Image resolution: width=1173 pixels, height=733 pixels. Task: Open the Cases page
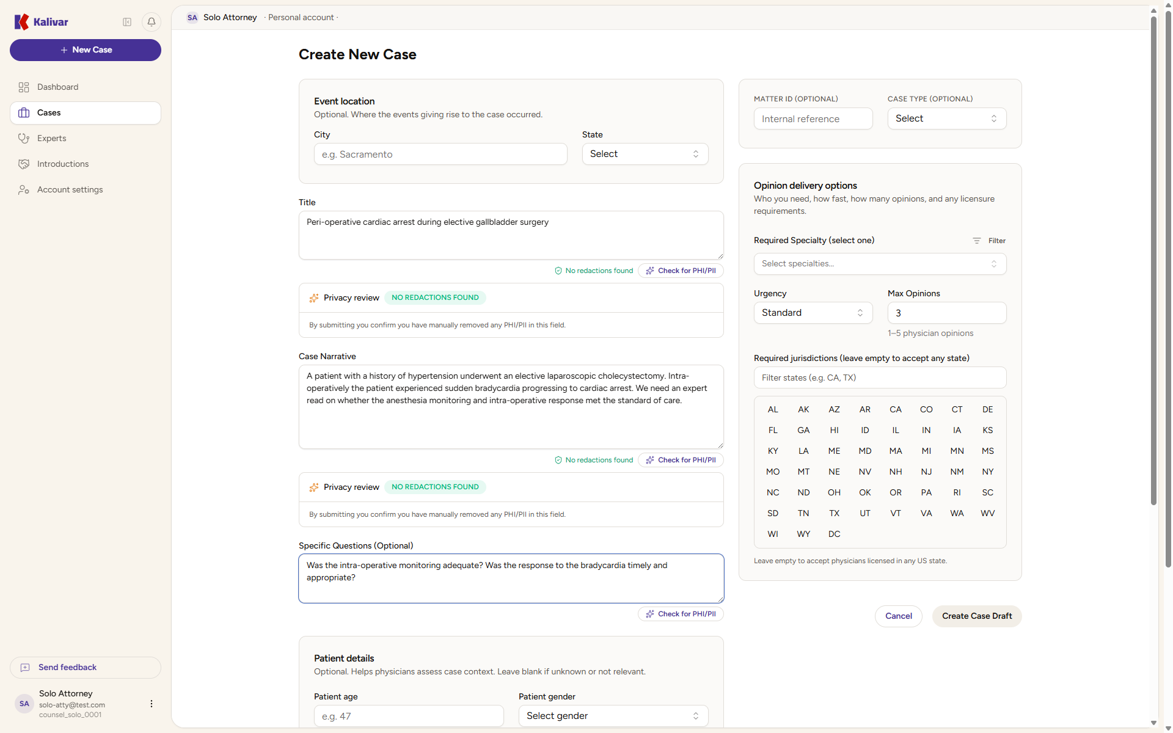(x=86, y=113)
